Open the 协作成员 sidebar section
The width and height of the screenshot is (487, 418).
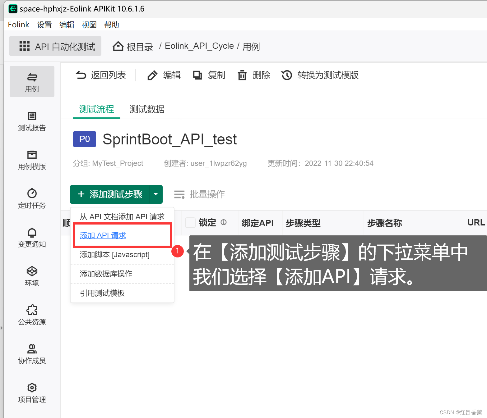(x=32, y=354)
